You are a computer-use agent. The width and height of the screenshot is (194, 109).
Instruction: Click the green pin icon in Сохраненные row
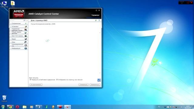pos(26,23)
